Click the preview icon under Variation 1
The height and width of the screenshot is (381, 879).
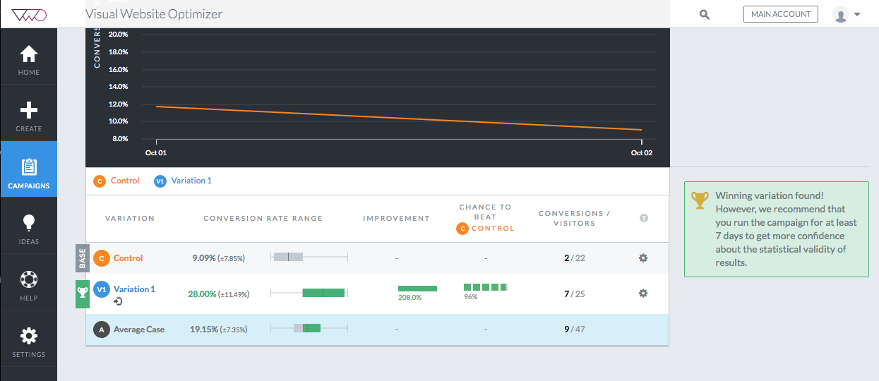point(118,301)
